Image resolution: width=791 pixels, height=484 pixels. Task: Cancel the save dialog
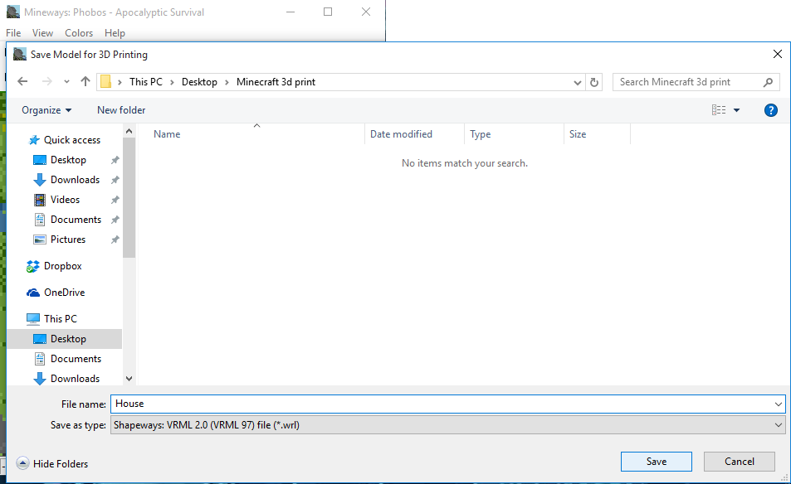point(740,462)
